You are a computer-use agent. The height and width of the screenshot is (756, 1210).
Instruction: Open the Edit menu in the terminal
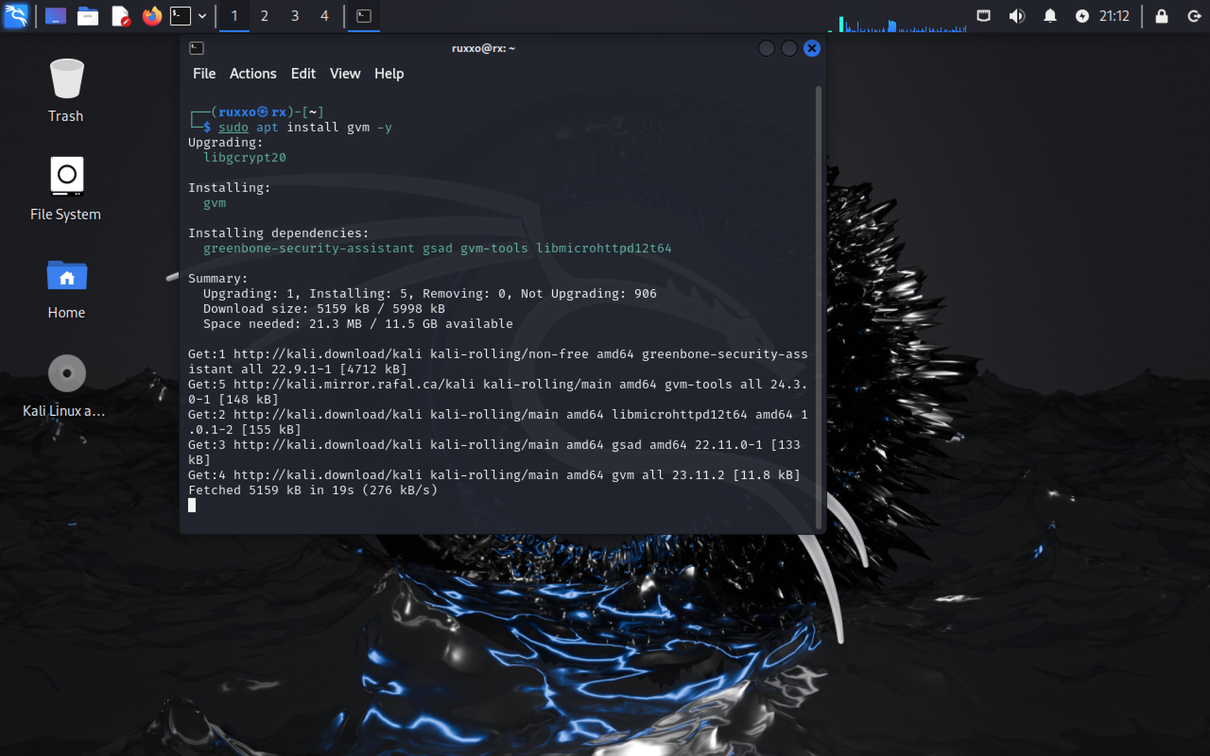pos(303,74)
